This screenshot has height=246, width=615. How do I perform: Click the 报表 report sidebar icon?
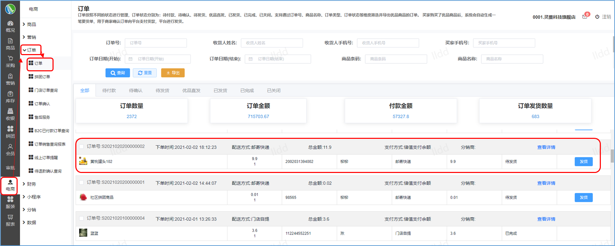pyautogui.click(x=10, y=217)
